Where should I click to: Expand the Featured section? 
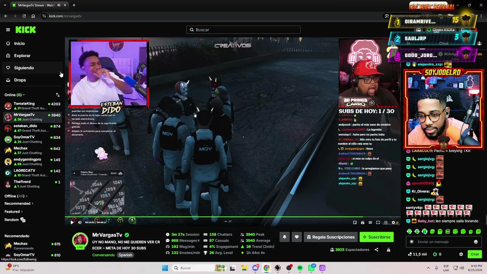[x=14, y=212]
